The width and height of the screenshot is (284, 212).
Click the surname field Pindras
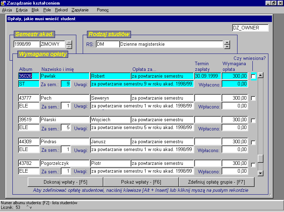(65, 141)
